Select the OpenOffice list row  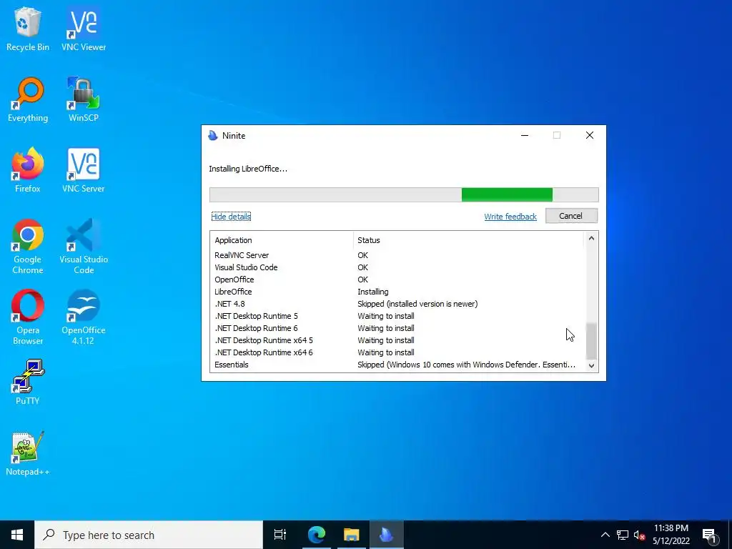point(397,280)
